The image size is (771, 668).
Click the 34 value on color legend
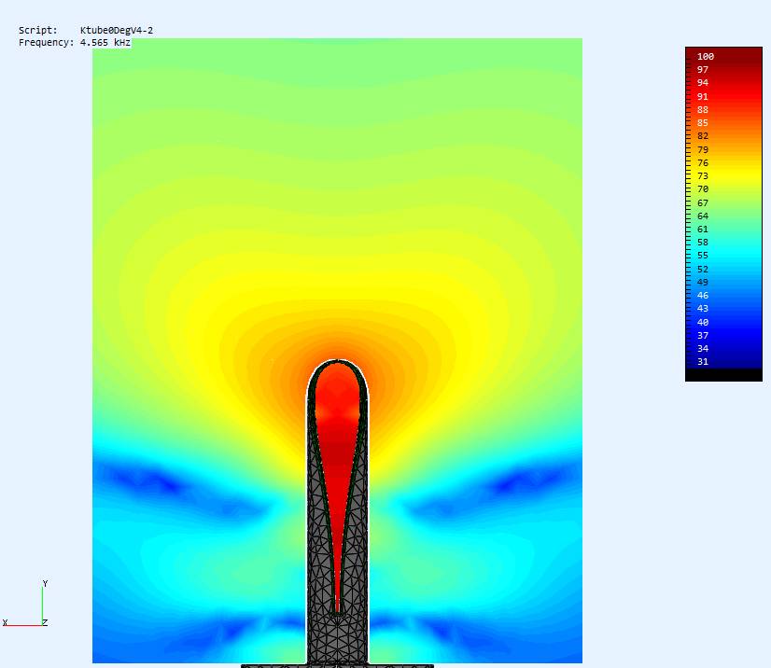click(703, 349)
